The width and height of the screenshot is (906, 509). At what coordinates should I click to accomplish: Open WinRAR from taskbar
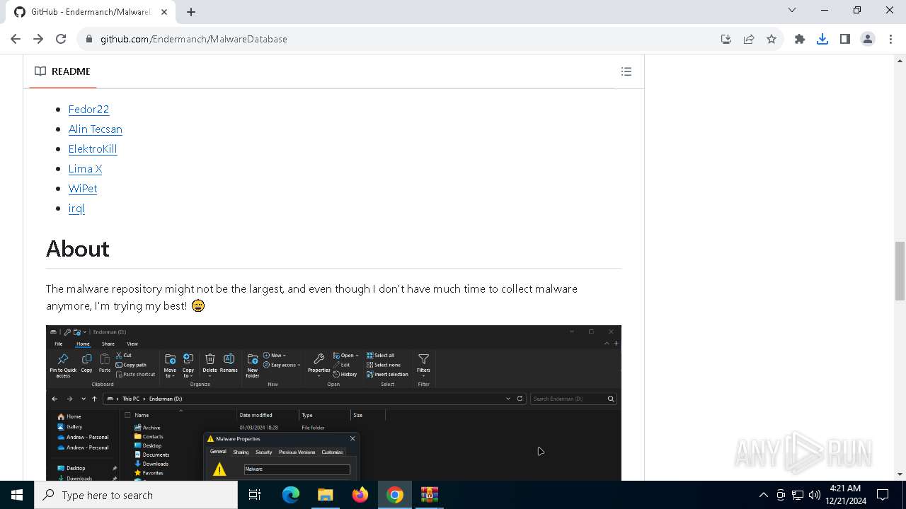click(x=430, y=495)
